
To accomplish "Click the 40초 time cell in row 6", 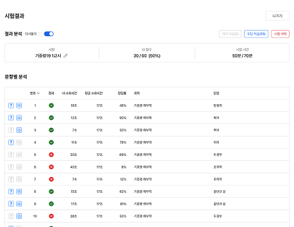I will click(73, 167).
